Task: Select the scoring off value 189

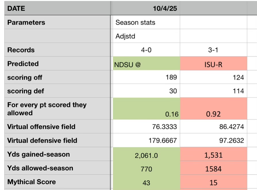Action: (x=146, y=77)
